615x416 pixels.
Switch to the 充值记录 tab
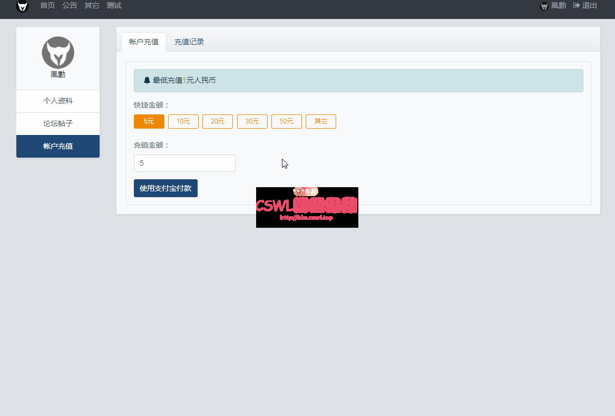click(x=189, y=42)
